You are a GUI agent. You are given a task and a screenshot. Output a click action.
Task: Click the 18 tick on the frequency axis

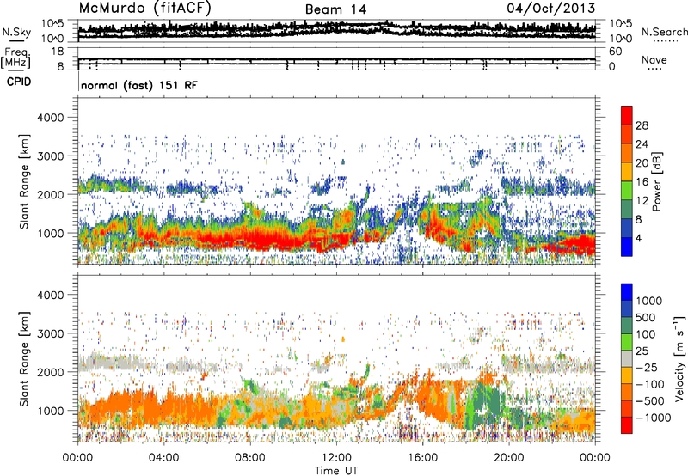[x=58, y=52]
